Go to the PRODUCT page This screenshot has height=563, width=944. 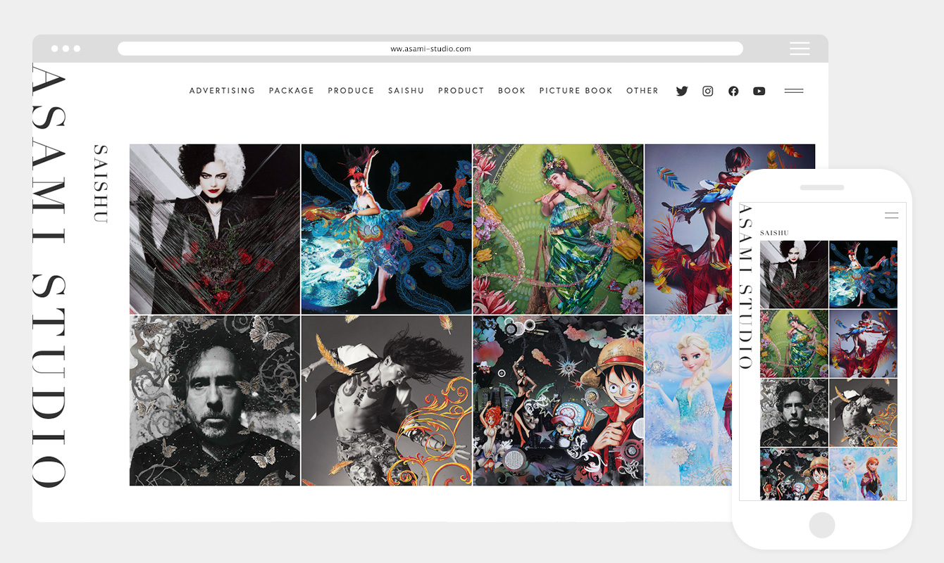pos(461,91)
